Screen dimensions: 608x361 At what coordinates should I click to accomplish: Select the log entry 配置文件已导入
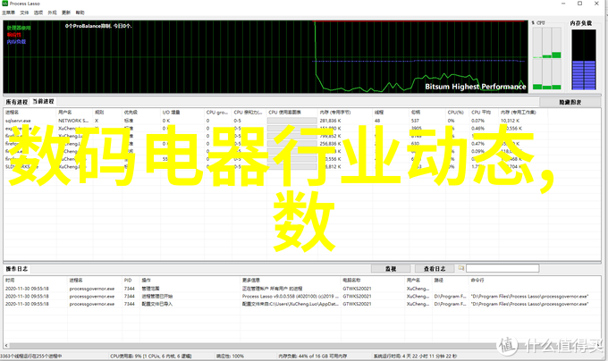pyautogui.click(x=302, y=304)
